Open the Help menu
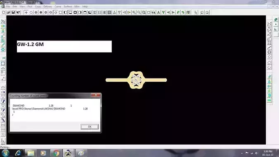 pos(85,7)
